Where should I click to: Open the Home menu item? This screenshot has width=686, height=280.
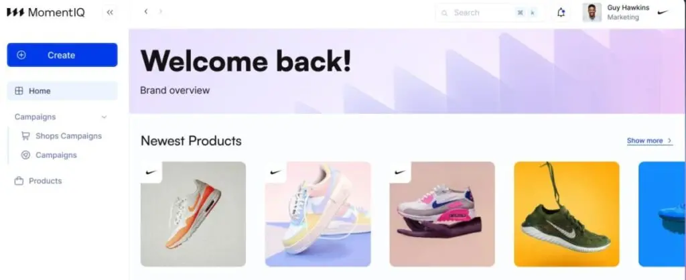[62, 91]
